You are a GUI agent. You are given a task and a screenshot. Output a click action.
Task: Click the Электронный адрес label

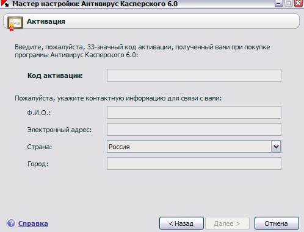(59, 130)
